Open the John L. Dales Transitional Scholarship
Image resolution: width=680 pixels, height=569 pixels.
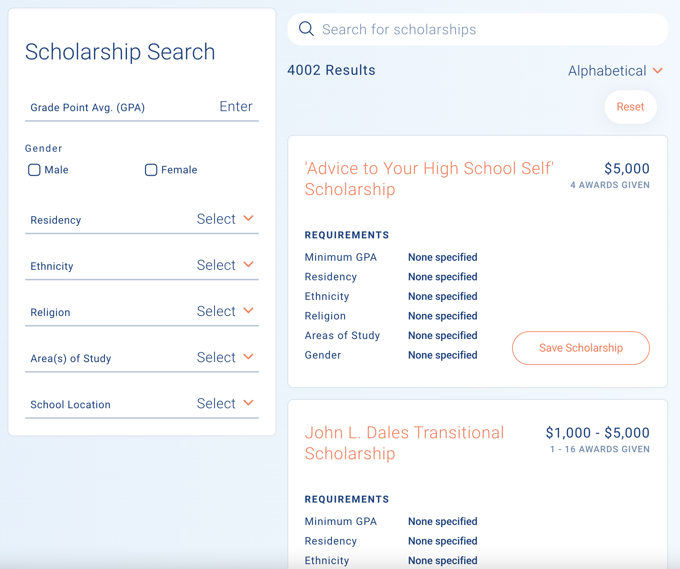pos(405,443)
